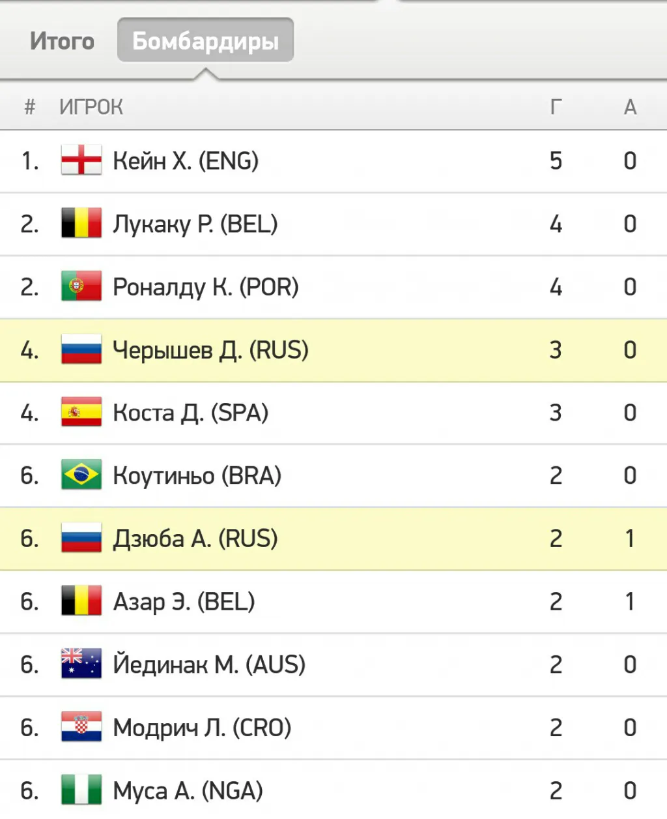Sort by goals column Г
The width and height of the screenshot is (667, 819).
556,106
